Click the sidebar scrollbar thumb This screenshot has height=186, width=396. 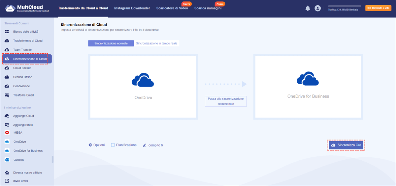(52, 159)
